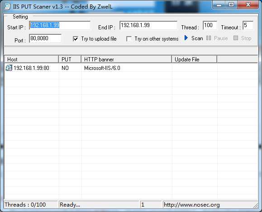Sort by the PUT column header
The width and height of the screenshot is (262, 212).
(x=70, y=60)
